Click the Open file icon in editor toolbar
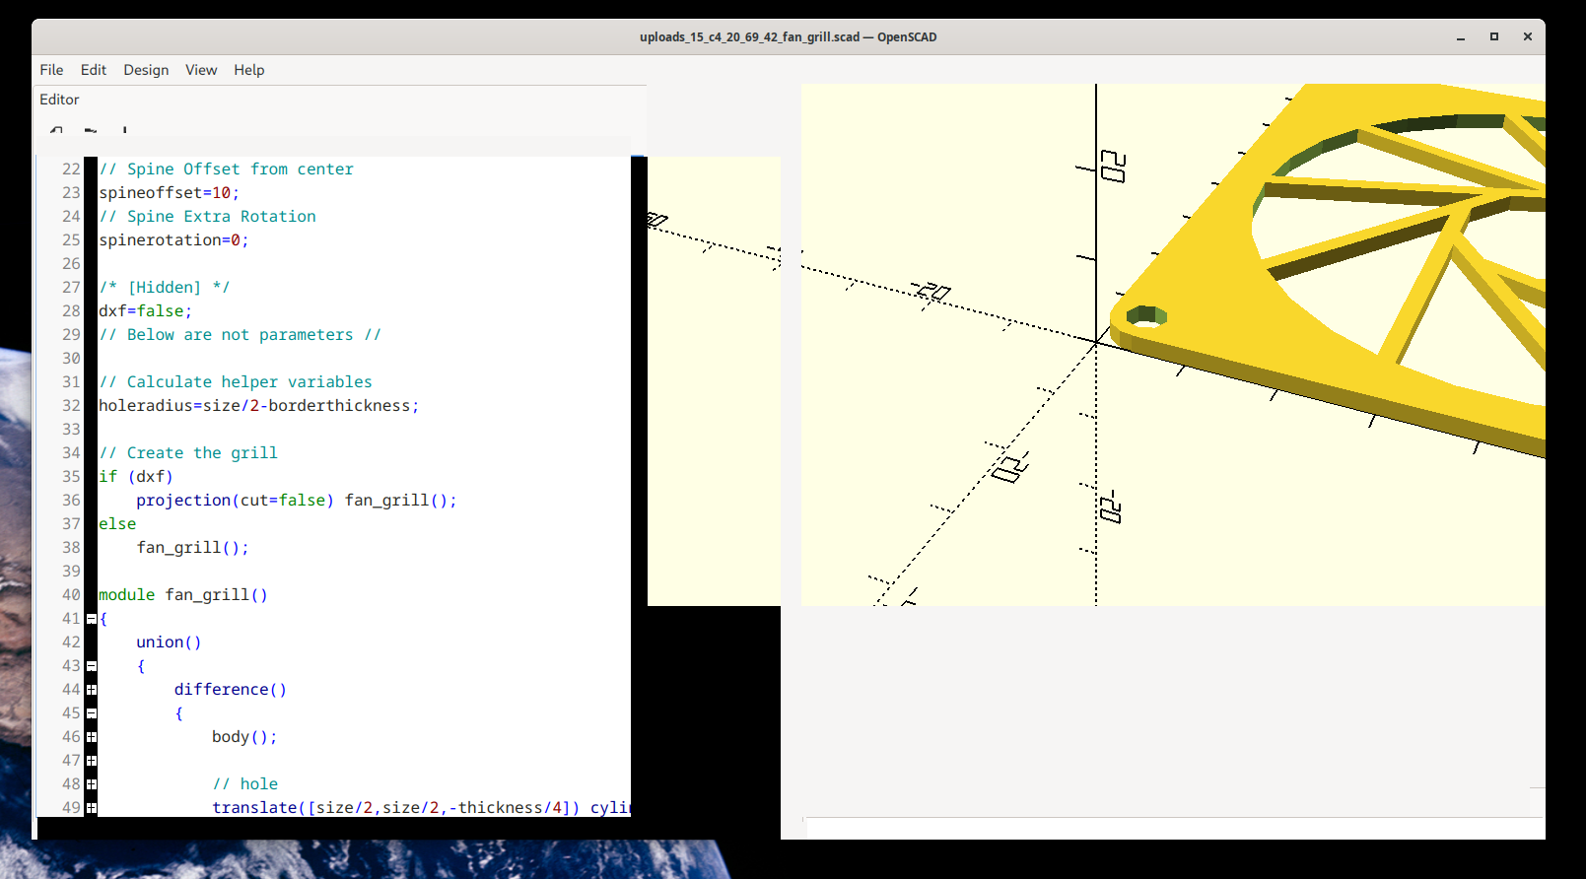 tap(91, 130)
